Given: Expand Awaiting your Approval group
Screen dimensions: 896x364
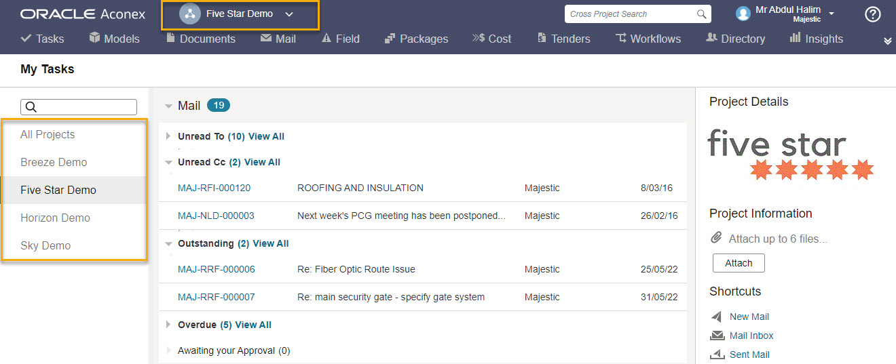Looking at the screenshot, I should (x=168, y=350).
